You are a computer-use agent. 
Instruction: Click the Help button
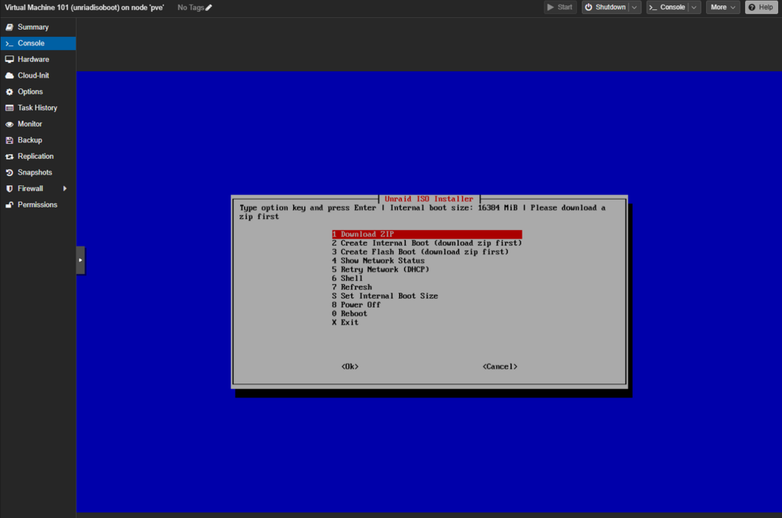(x=761, y=7)
